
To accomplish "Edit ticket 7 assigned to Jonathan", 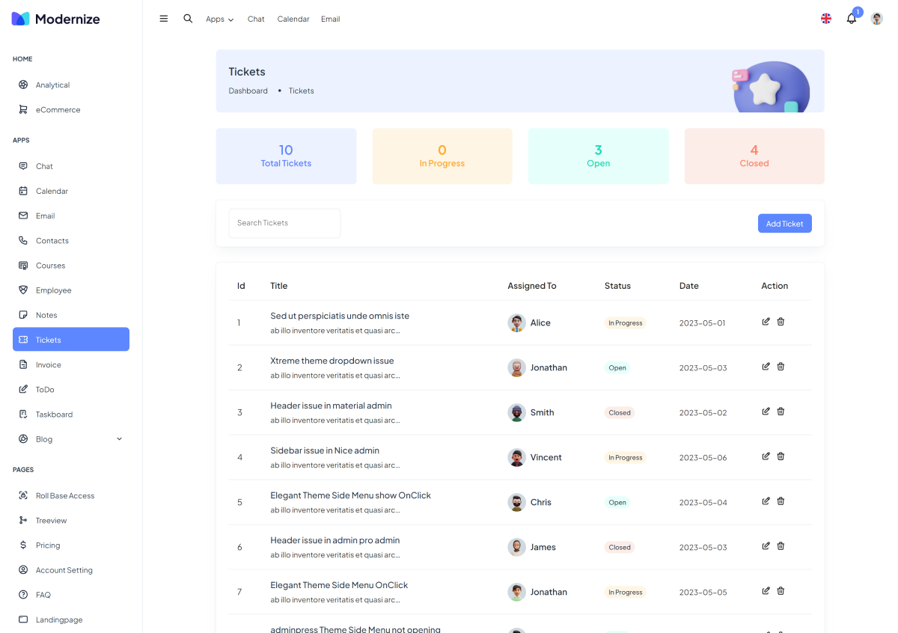I will coord(766,591).
